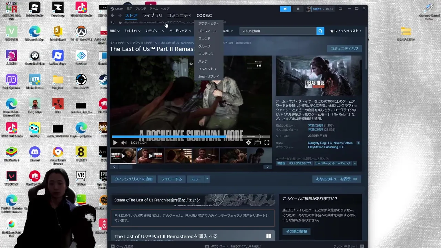441x248 pixels.
Task: Click ゲームを追加 plus icon at bottom
Action: (x=113, y=246)
